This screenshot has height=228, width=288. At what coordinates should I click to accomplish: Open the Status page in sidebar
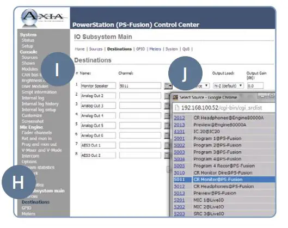(28, 40)
